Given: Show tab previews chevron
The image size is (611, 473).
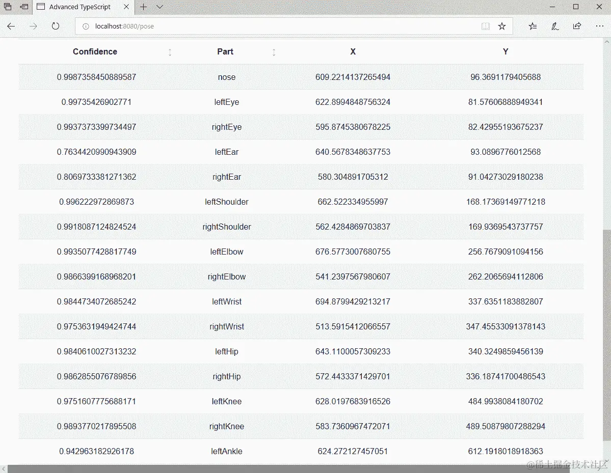Looking at the screenshot, I should pos(160,7).
